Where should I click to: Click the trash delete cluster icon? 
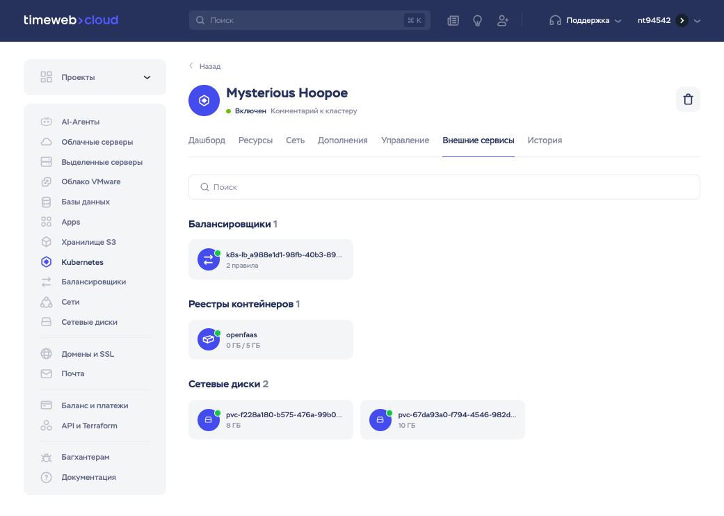688,99
